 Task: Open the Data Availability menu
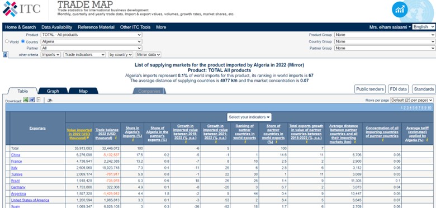(56, 27)
